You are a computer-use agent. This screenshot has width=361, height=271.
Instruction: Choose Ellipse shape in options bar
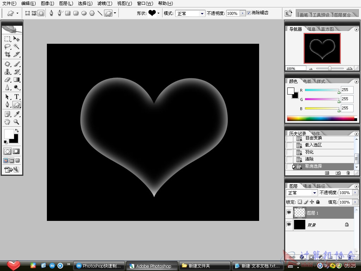point(84,13)
